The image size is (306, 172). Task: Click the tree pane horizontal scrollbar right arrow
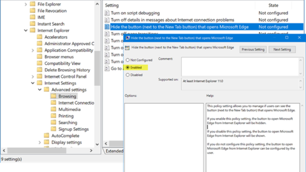[91, 151]
